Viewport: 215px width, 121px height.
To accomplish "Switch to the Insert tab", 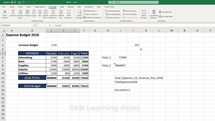I will pos(20,7).
